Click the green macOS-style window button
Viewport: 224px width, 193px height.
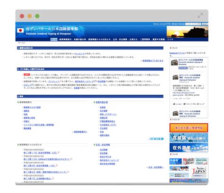point(37,16)
